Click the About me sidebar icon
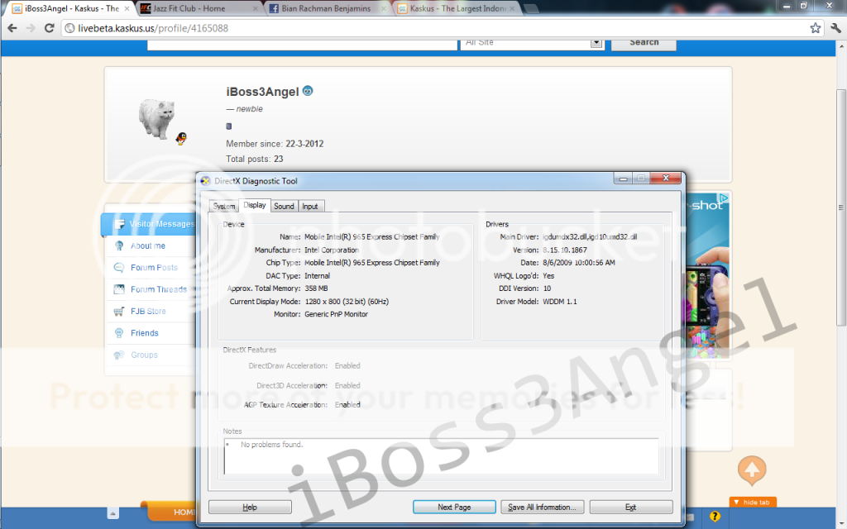The width and height of the screenshot is (847, 529). [x=119, y=245]
